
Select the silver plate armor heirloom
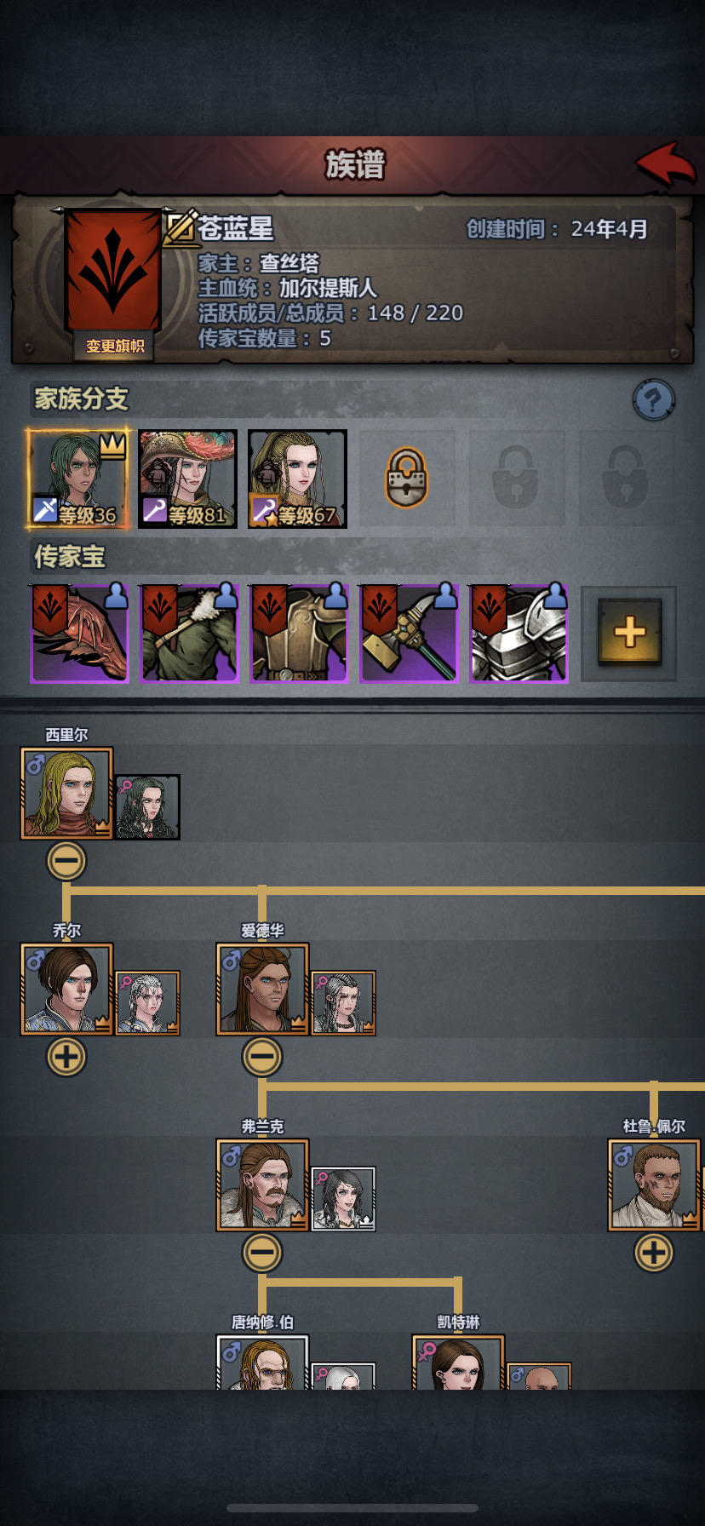click(x=519, y=633)
